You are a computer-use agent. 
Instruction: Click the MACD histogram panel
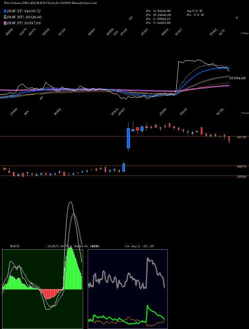pyautogui.click(x=42, y=289)
